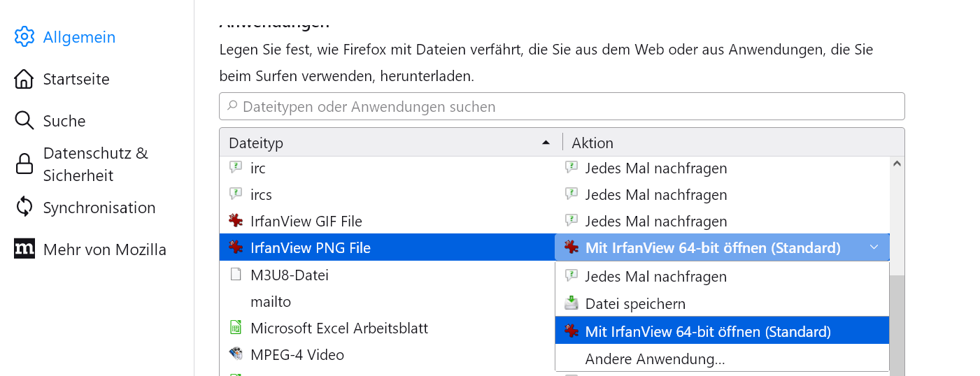Click the Allgemein gear icon in sidebar
Viewport: 980px width, 376px height.
24,37
